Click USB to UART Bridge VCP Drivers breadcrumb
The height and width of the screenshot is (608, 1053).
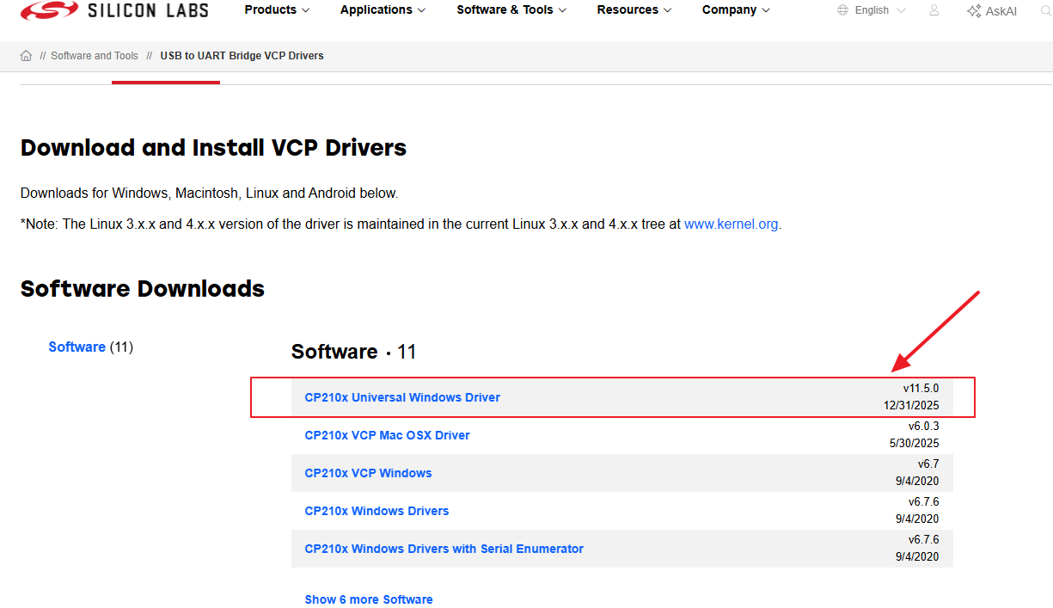pos(242,56)
